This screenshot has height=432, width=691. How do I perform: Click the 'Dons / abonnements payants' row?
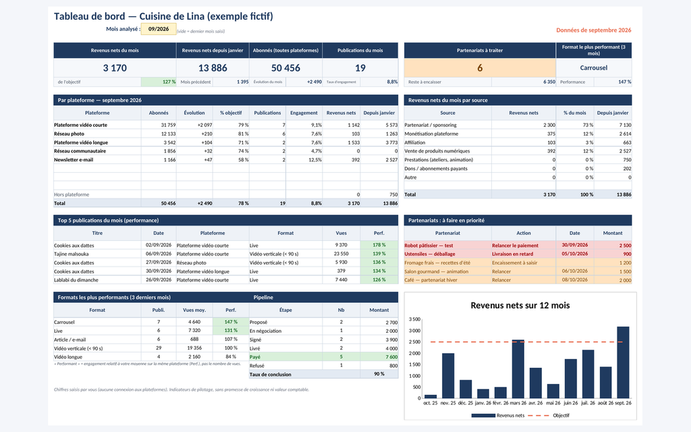tap(518, 168)
